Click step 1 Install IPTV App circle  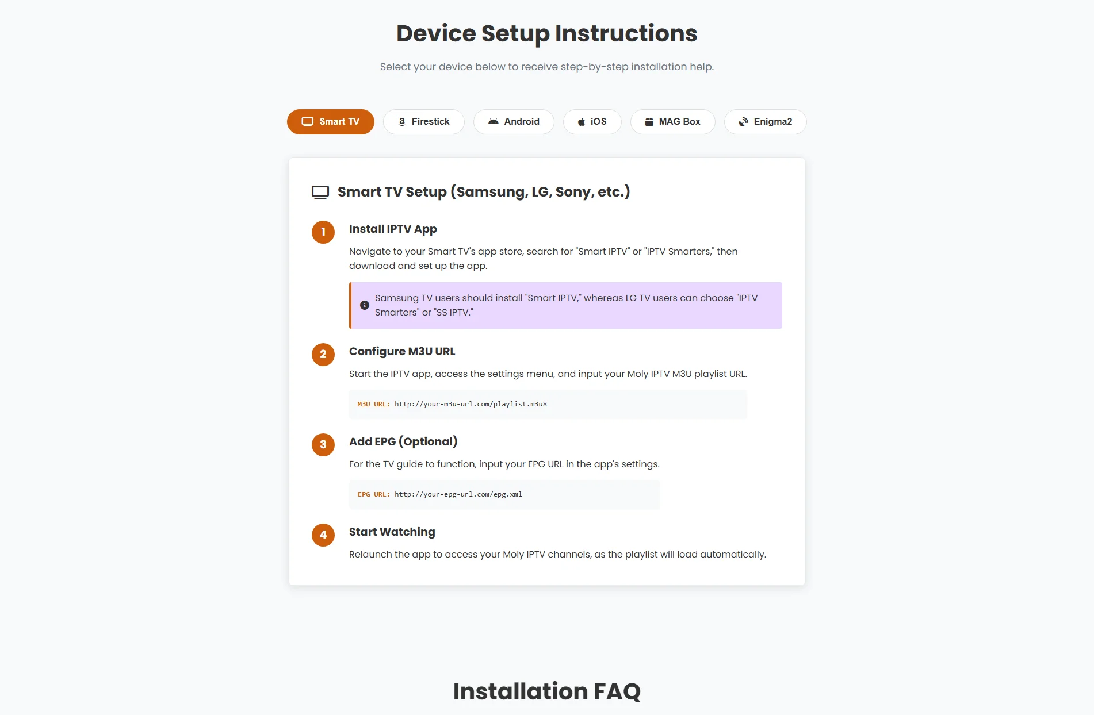pyautogui.click(x=323, y=232)
